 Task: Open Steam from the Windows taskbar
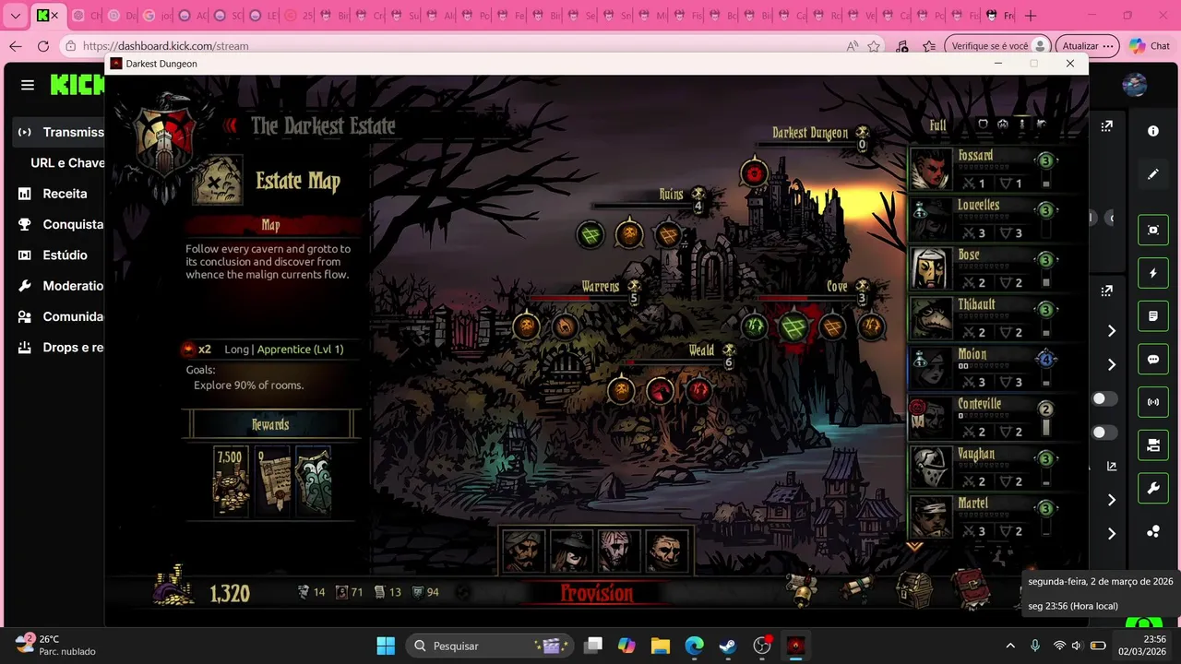pos(728,646)
